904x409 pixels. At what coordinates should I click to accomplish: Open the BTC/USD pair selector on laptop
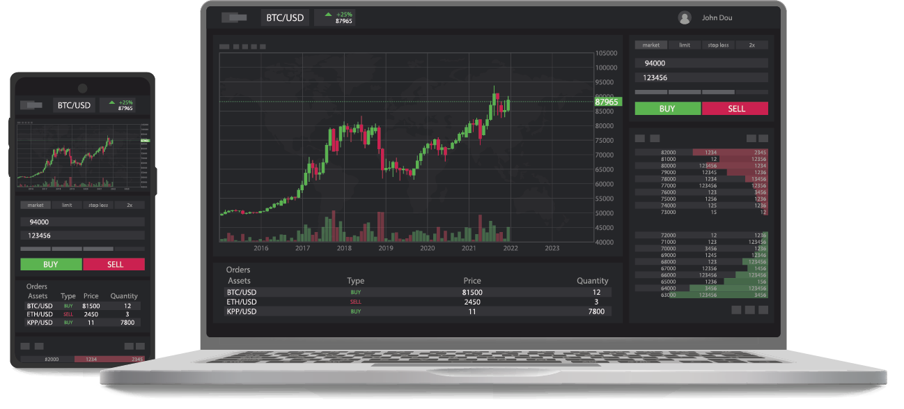(285, 18)
